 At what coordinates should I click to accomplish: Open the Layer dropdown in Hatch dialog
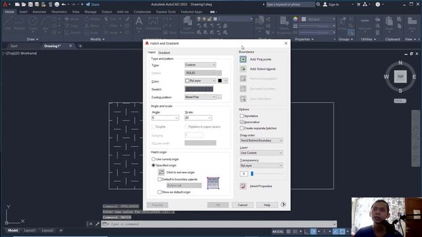point(261,153)
